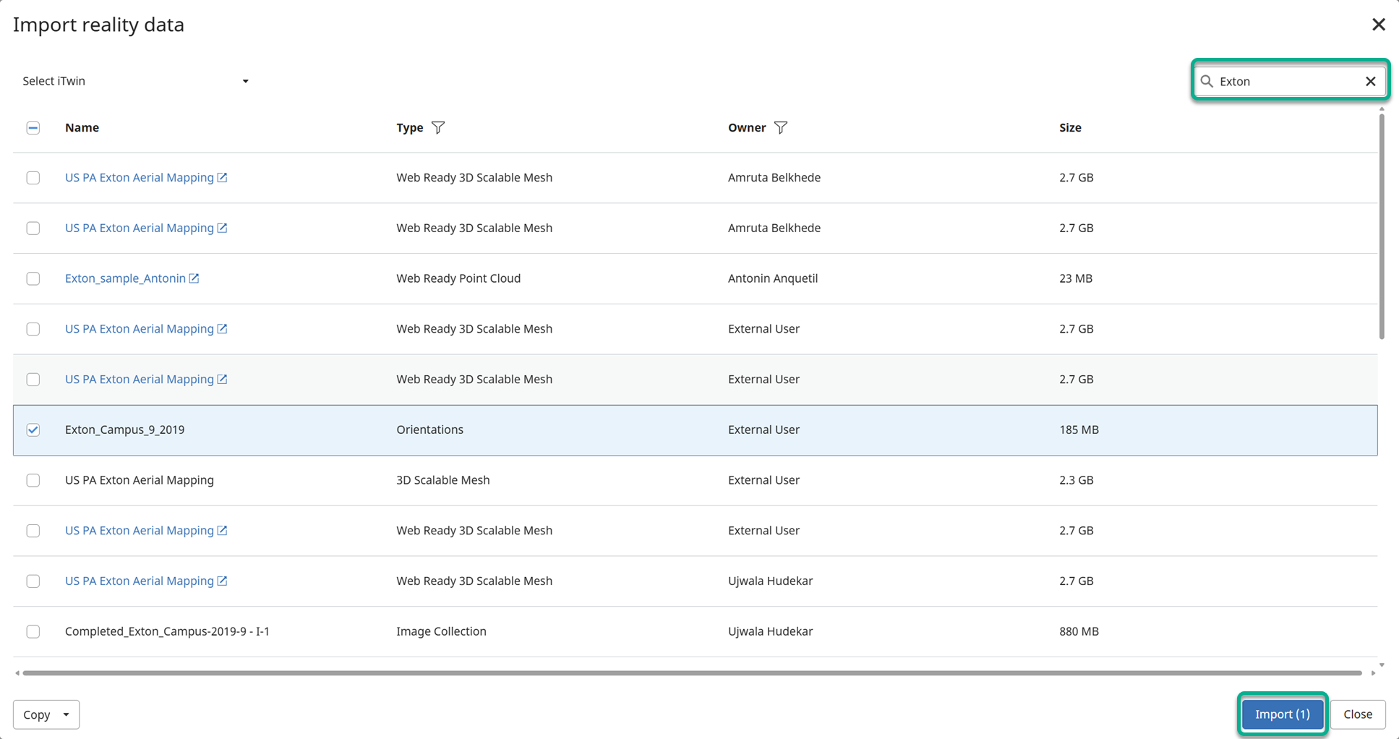Click the Name column header
The height and width of the screenshot is (739, 1399).
(x=82, y=128)
